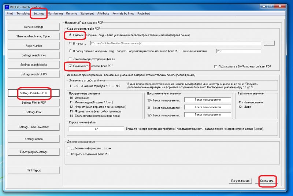Click '12 - Формат (имя формата в окне настроек)'

tap(98, 107)
